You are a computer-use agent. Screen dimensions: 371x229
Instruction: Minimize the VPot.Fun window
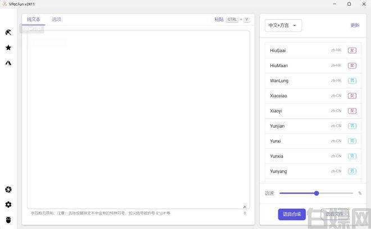pyautogui.click(x=334, y=4)
